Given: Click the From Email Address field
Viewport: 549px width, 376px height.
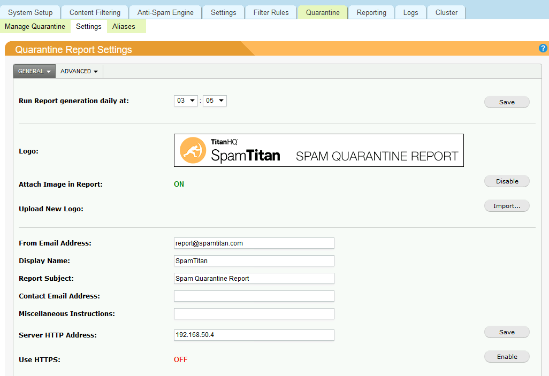Looking at the screenshot, I should [254, 243].
